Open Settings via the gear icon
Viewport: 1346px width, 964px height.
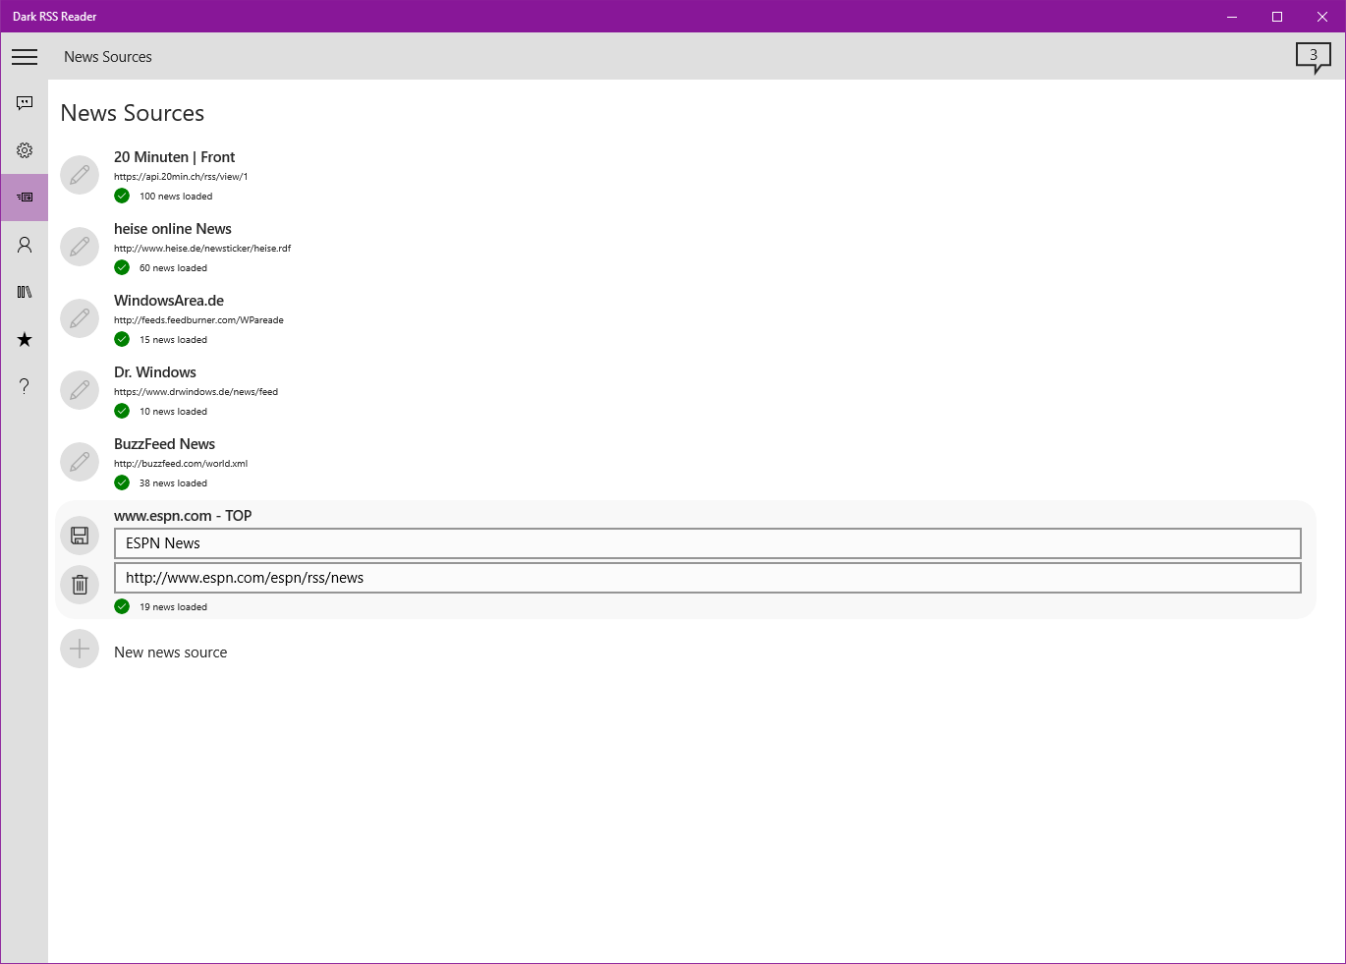(25, 150)
